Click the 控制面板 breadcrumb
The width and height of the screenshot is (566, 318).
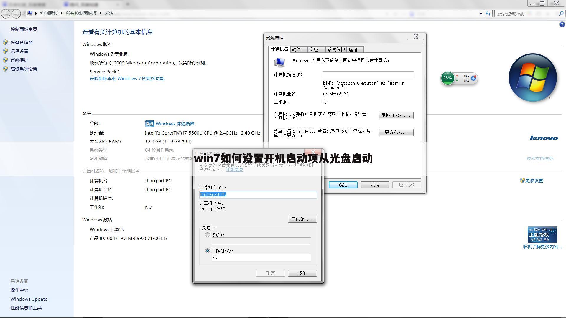pyautogui.click(x=49, y=14)
